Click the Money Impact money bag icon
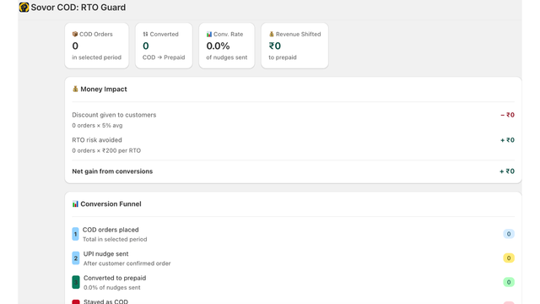This screenshot has height=304, width=540. click(x=75, y=89)
